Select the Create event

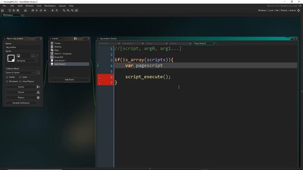[x=70, y=43]
